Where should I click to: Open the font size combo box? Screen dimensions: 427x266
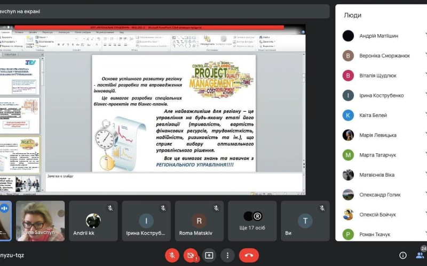[x=82, y=39]
